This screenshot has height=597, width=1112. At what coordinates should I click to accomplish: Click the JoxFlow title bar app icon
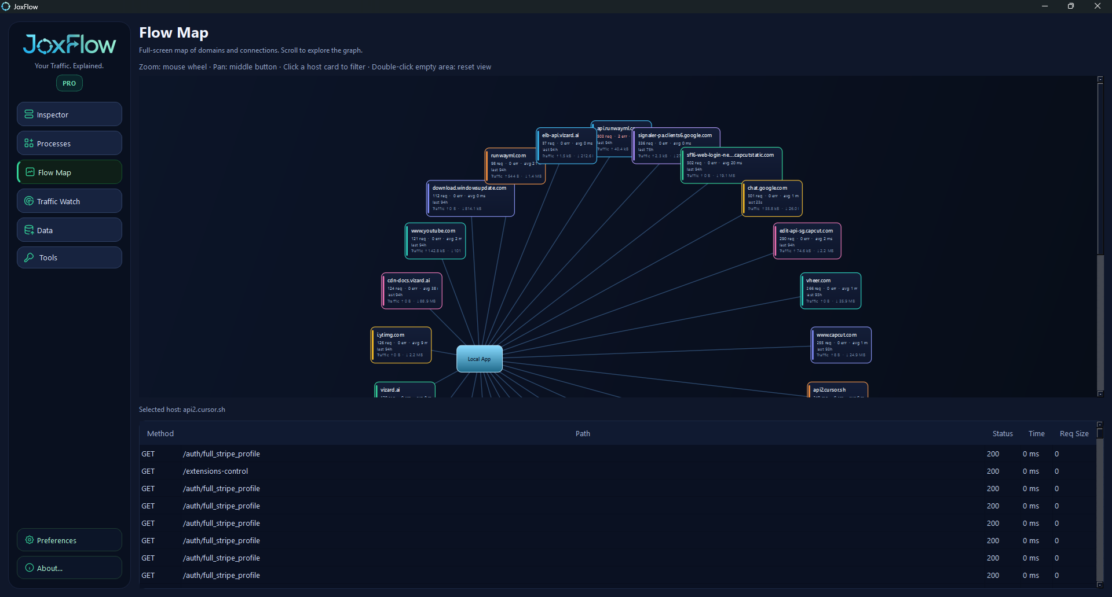tap(6, 6)
